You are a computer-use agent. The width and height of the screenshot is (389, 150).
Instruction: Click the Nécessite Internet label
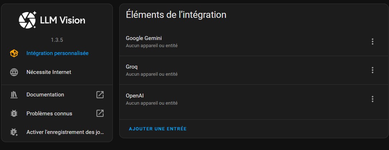coord(49,72)
